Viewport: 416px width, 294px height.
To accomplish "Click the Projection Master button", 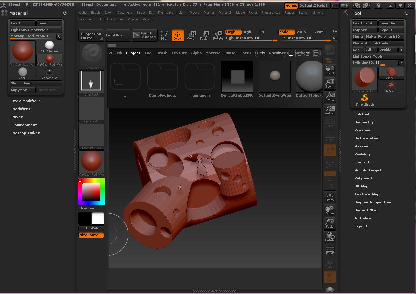I will click(91, 35).
